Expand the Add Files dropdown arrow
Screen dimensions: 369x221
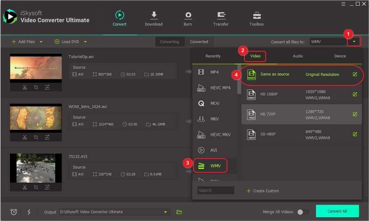pos(41,42)
